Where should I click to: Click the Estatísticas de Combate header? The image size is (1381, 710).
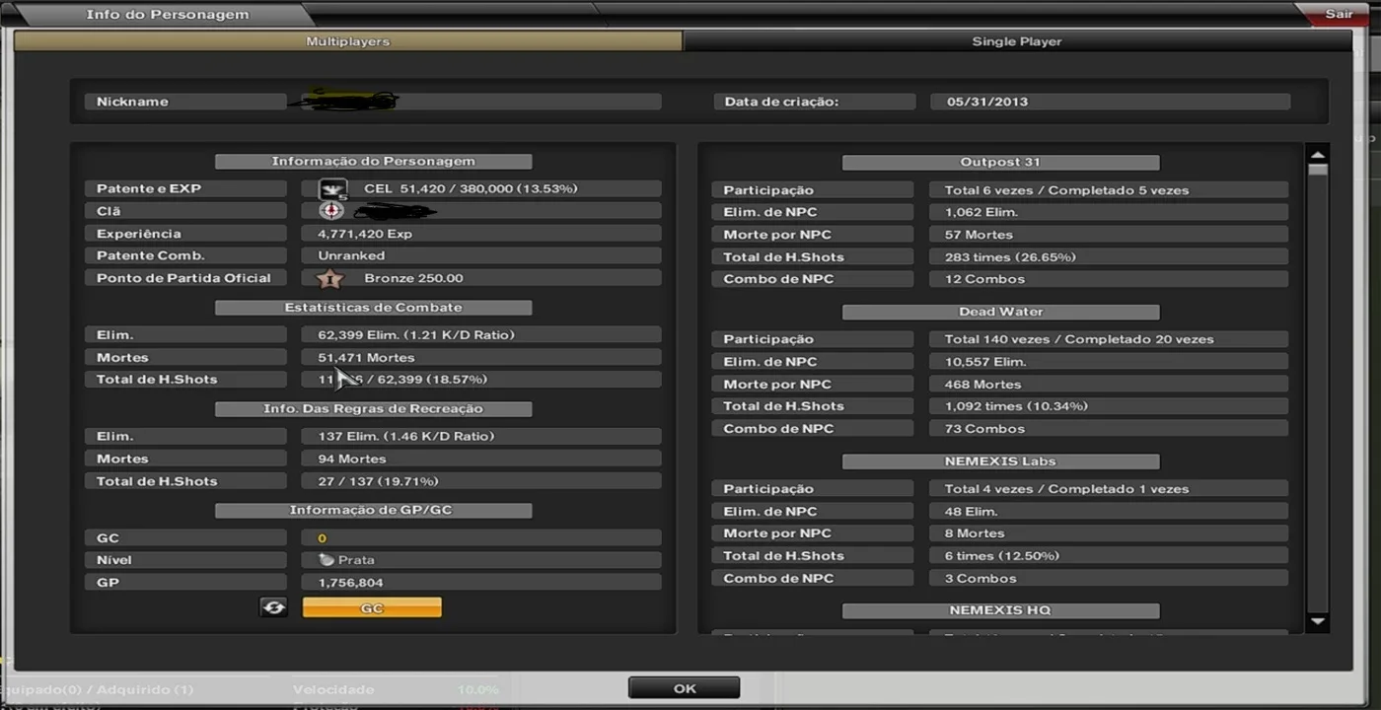tap(373, 308)
